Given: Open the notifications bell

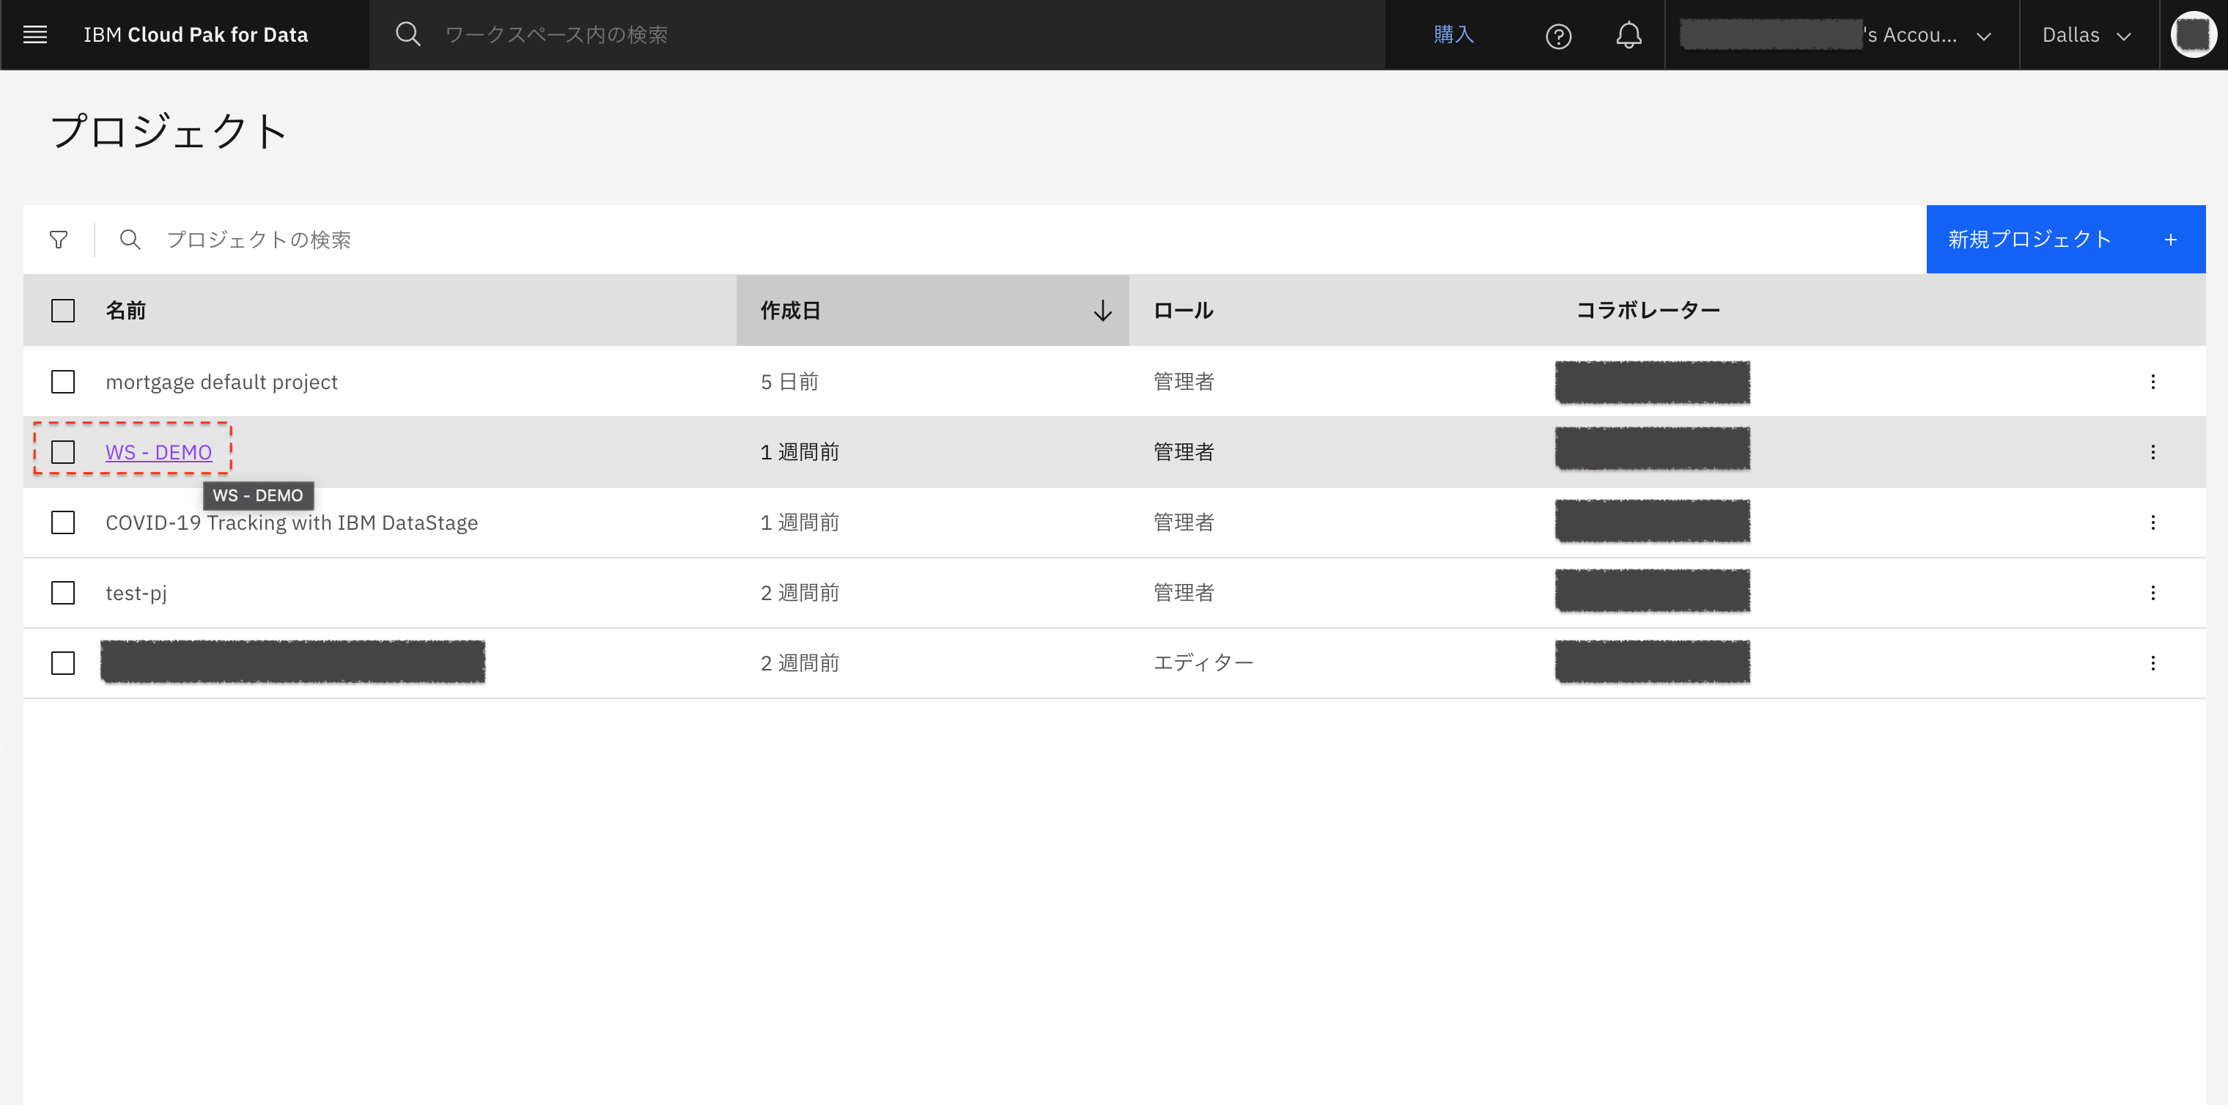Looking at the screenshot, I should [1628, 35].
